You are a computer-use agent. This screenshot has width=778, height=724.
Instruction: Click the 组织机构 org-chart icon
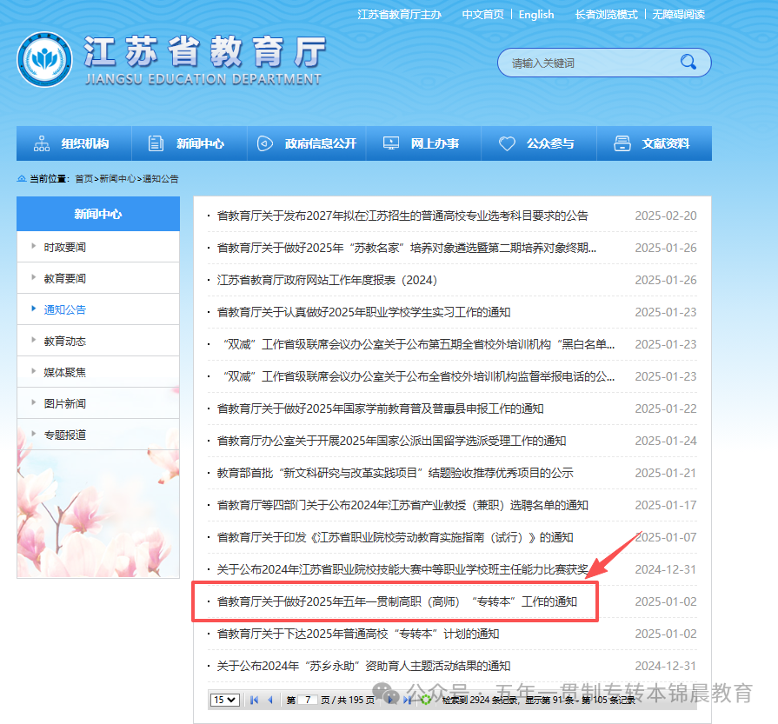[x=42, y=143]
